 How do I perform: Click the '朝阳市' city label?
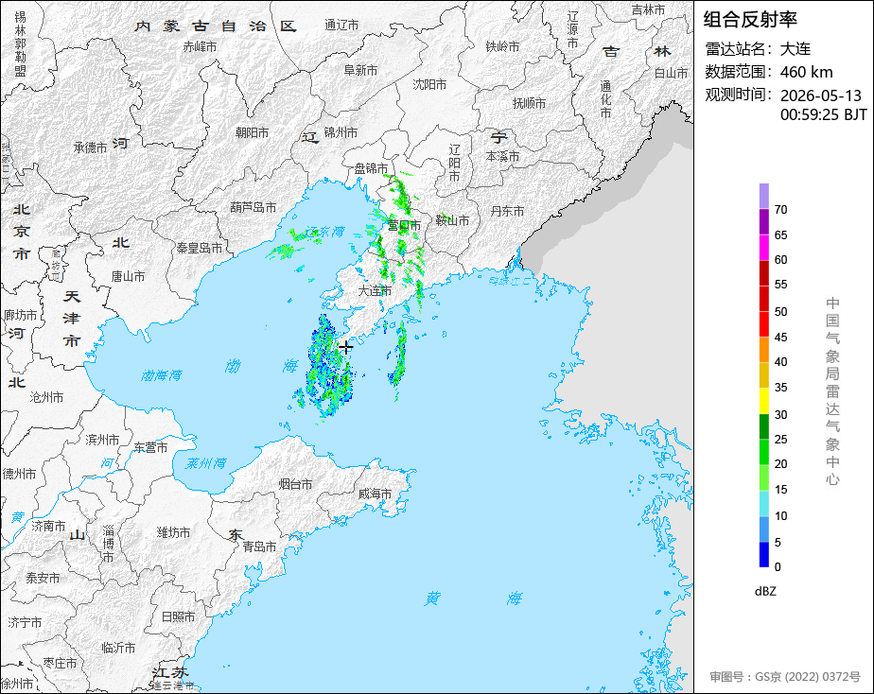[252, 132]
